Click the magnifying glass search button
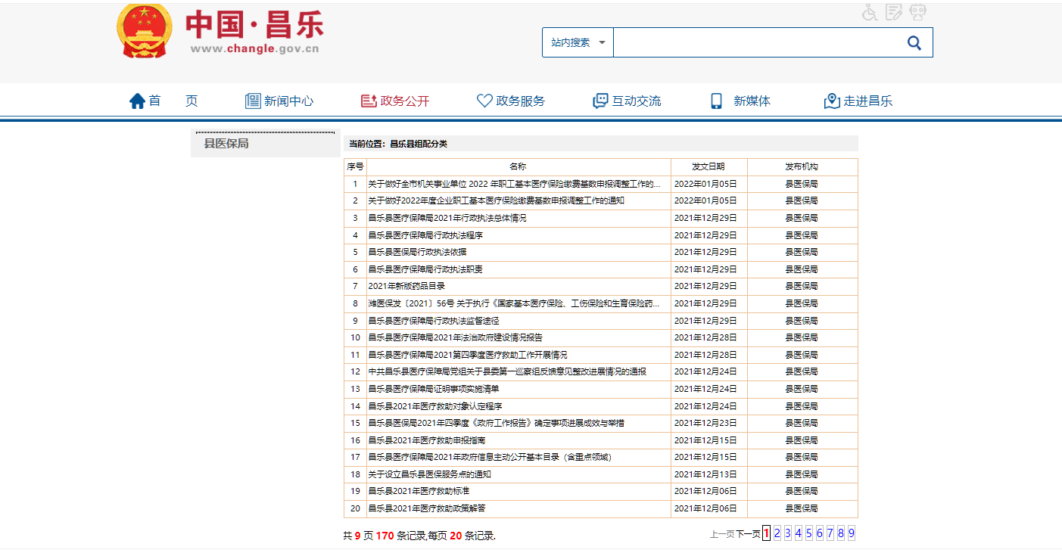Screen dimensions: 1062x553 pos(914,43)
